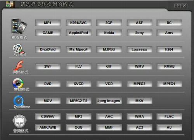Click the AVI format film reel icon

19,49
